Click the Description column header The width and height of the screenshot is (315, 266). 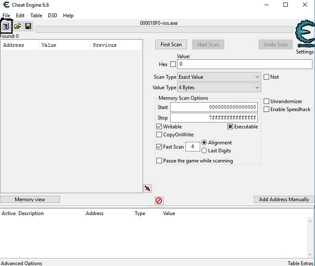(x=50, y=213)
